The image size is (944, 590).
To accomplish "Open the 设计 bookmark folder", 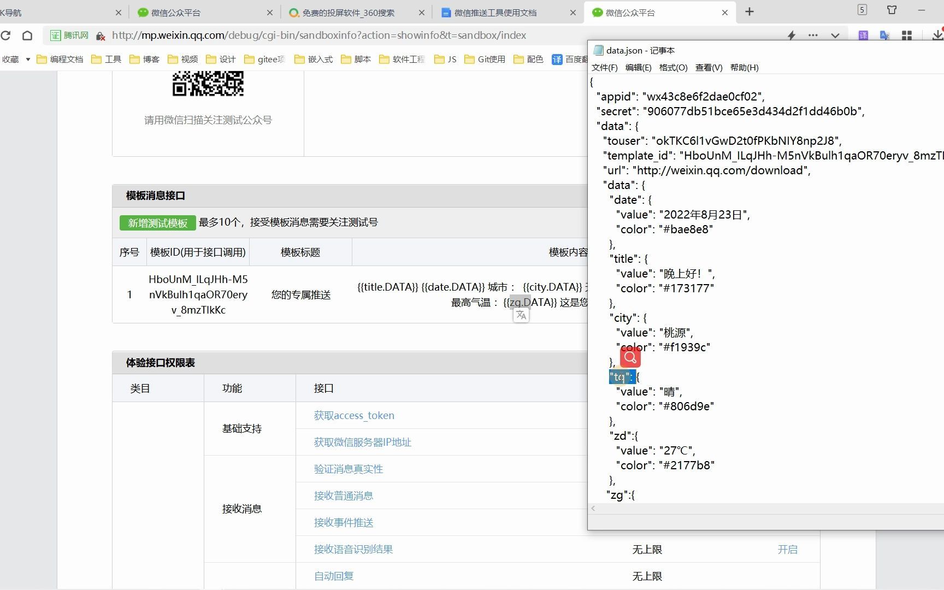I will 221,60.
